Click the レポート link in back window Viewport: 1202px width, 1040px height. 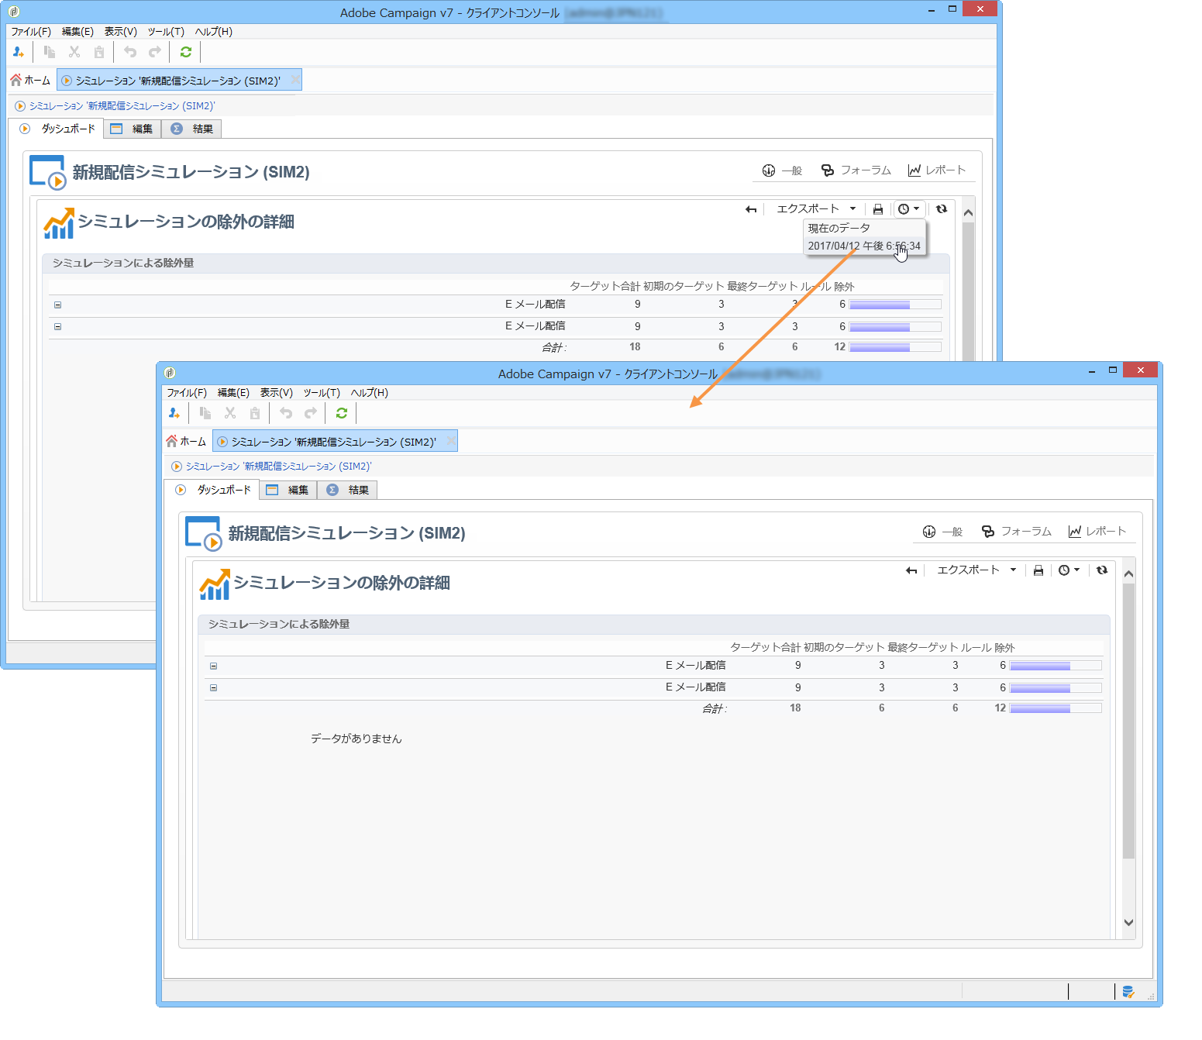(x=937, y=170)
